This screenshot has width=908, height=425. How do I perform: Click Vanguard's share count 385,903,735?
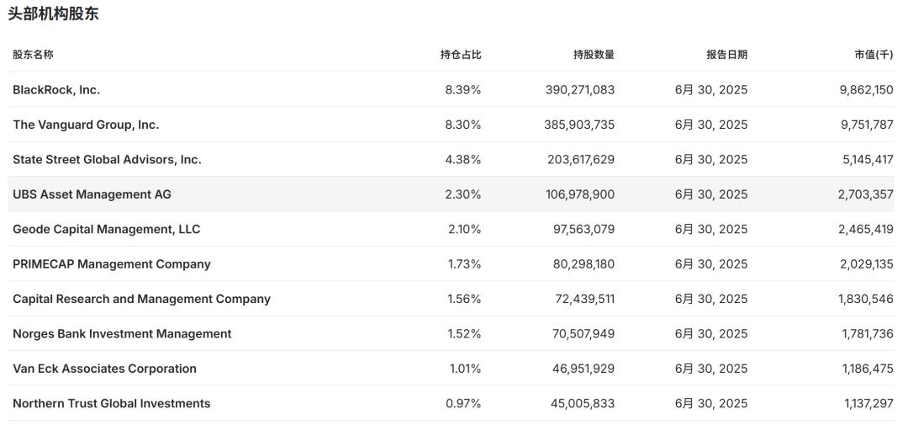[580, 125]
